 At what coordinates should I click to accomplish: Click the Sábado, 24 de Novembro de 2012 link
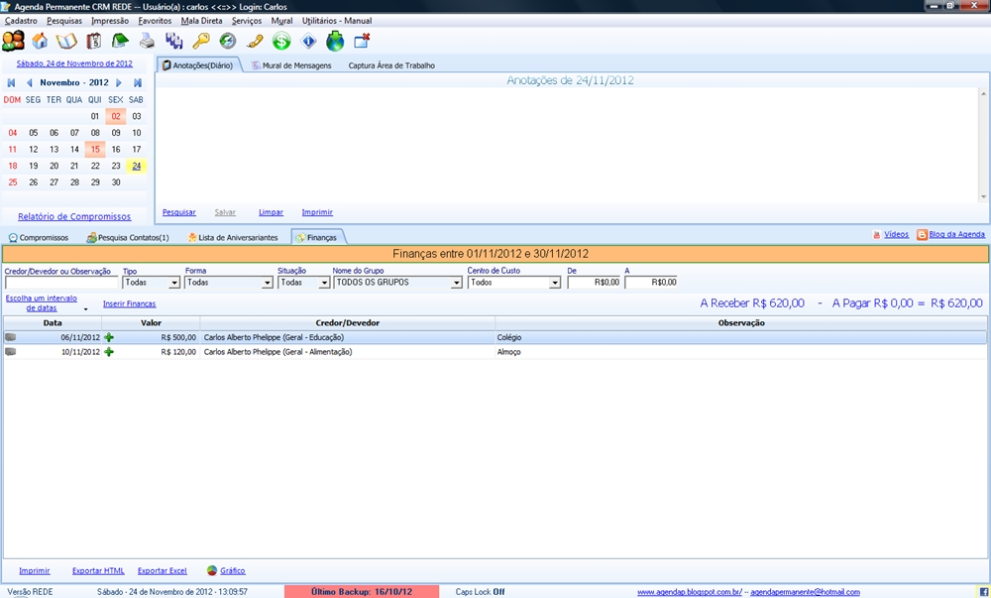point(74,63)
